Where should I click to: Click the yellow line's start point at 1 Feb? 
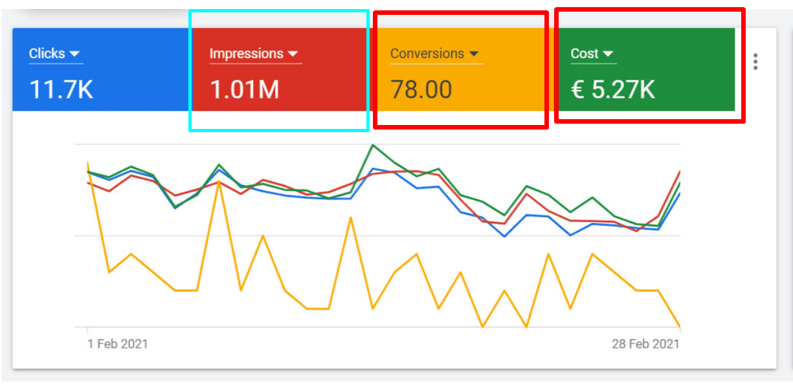coord(87,162)
